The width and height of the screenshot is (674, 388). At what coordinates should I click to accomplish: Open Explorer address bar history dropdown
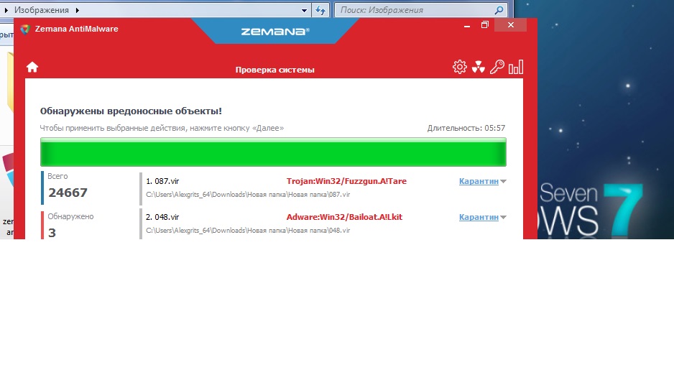click(305, 10)
